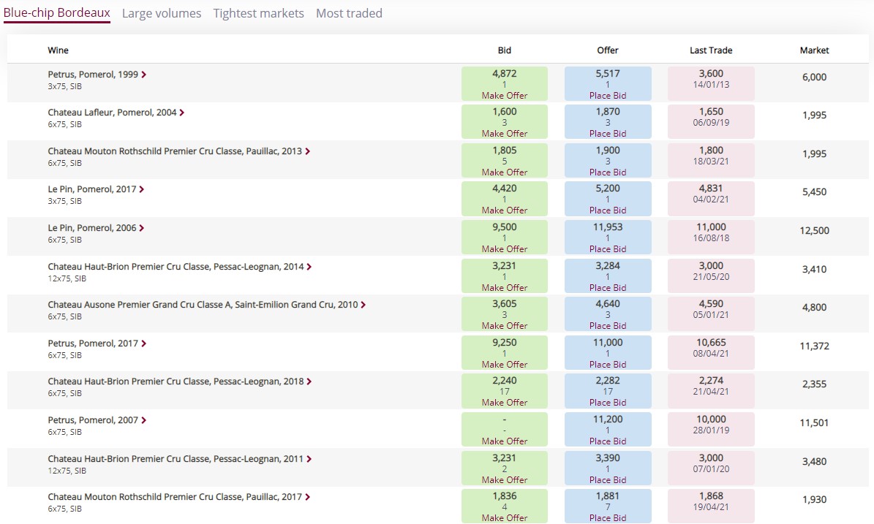Select the last trade 10,665 dated 08/04/21
874x524 pixels.
pyautogui.click(x=711, y=352)
